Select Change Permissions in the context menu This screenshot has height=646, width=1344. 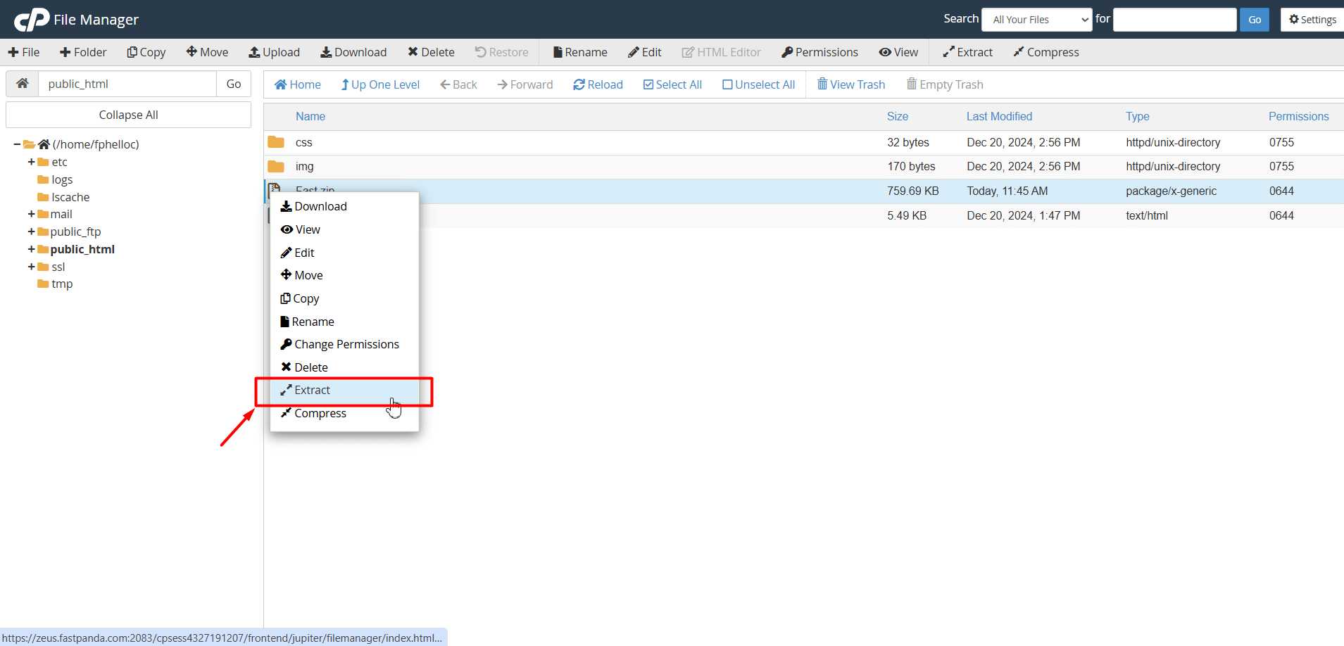pos(346,344)
